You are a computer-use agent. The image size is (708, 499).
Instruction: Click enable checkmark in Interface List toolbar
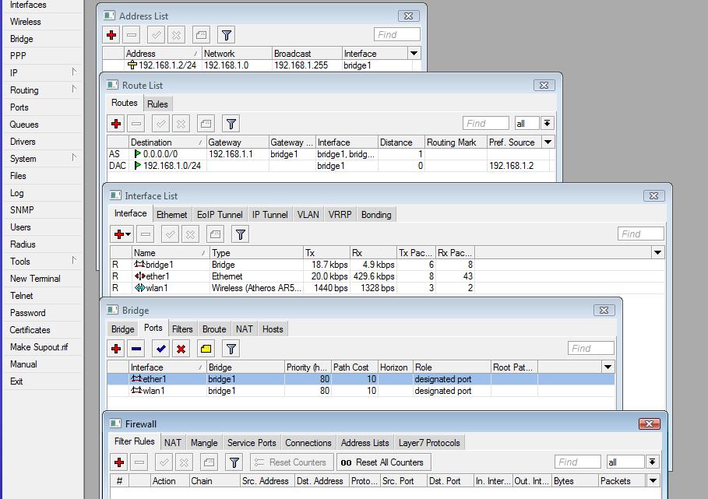(x=171, y=234)
